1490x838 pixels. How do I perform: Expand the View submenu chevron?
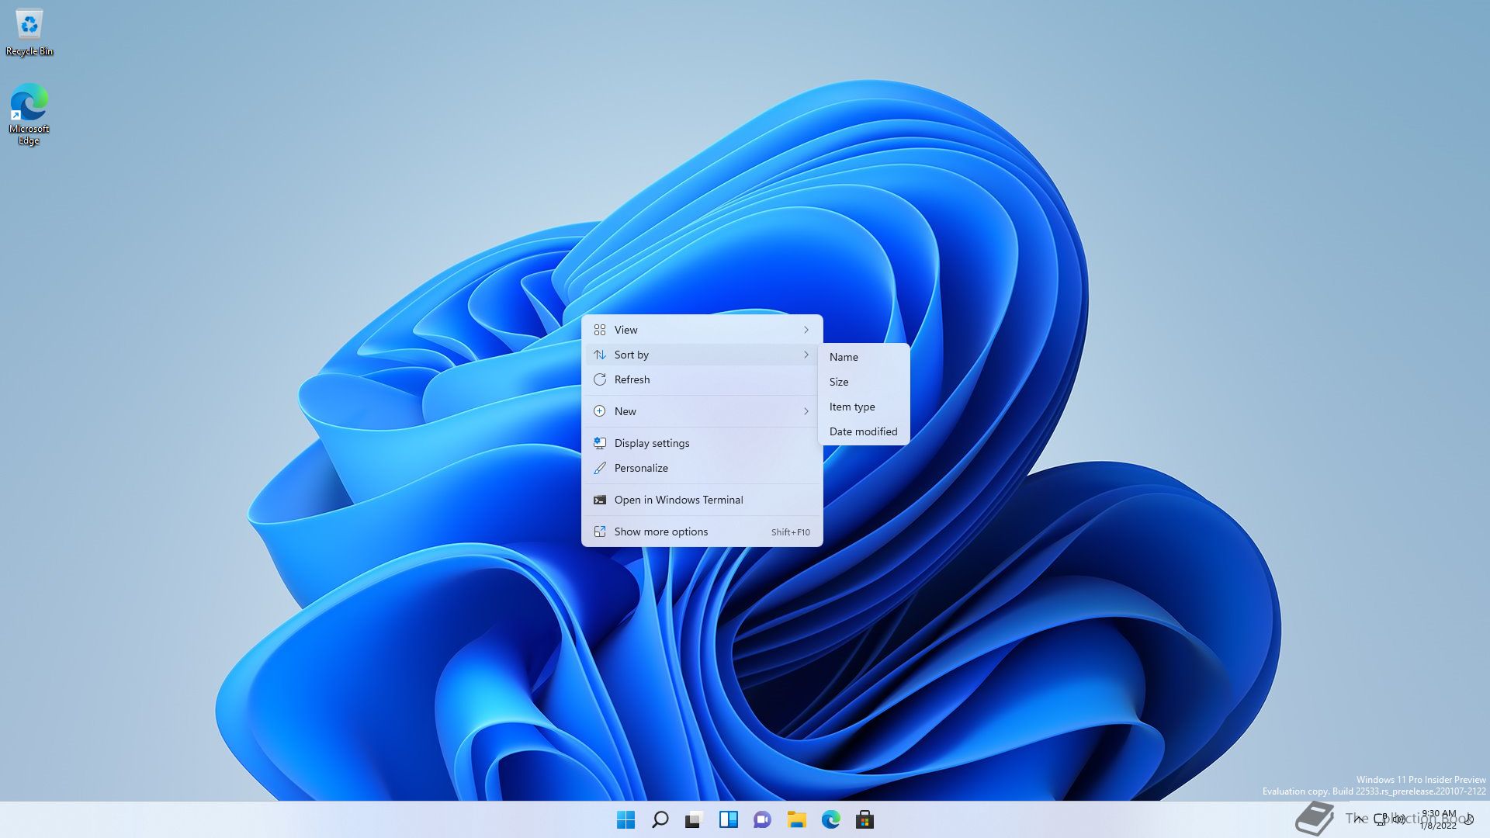(x=806, y=330)
